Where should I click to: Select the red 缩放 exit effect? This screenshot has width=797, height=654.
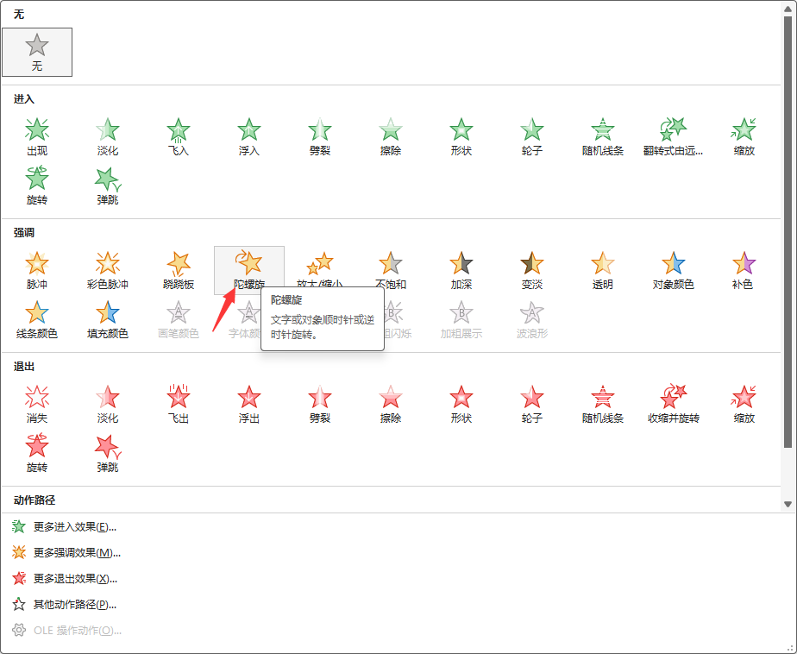744,405
